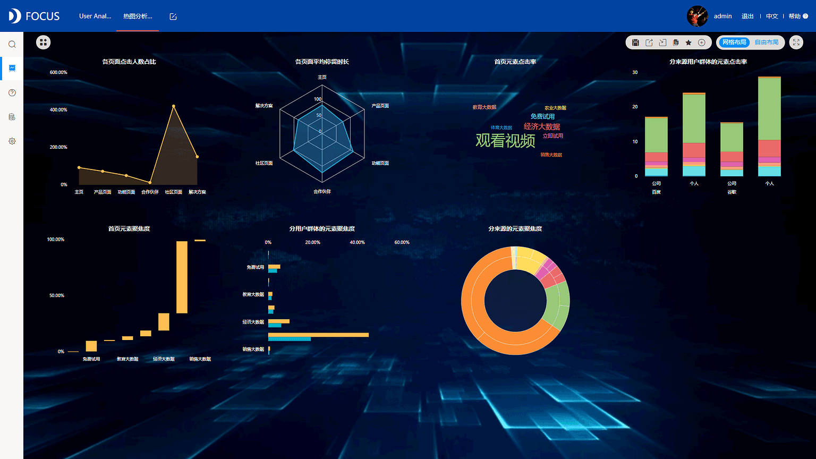Click the 首页元素聚焦度 chart title
The image size is (816, 459).
[x=129, y=228]
